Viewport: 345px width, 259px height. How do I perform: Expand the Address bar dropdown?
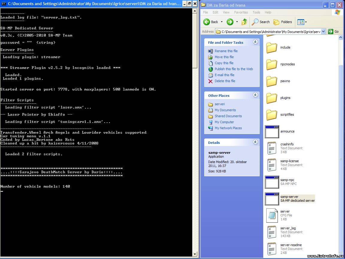coord(323,31)
